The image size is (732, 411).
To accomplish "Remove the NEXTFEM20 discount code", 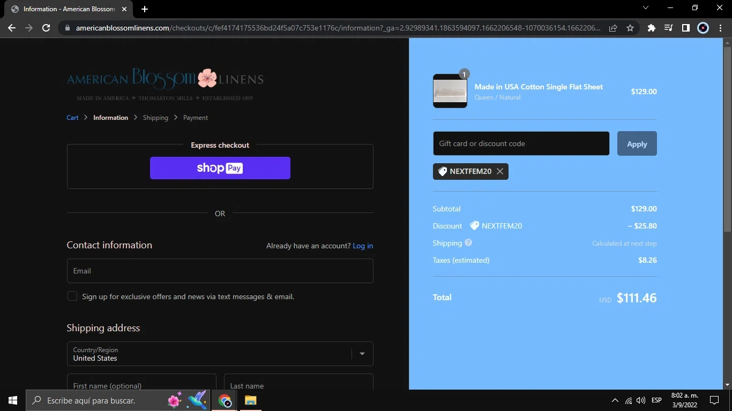I will [500, 171].
